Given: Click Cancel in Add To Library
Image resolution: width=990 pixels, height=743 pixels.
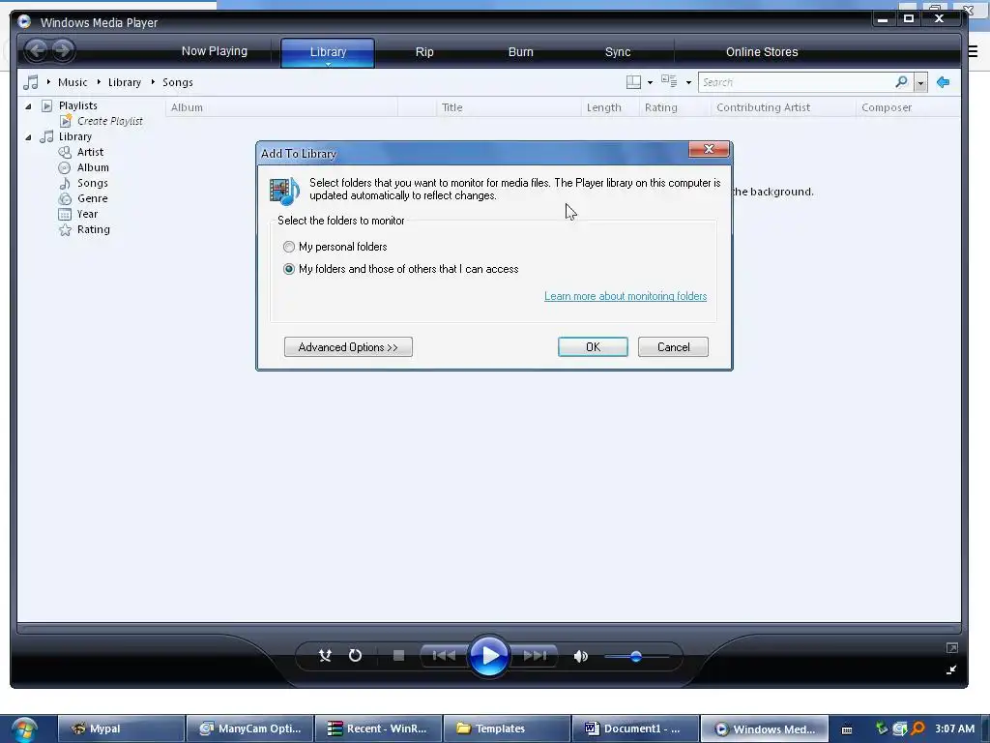Looking at the screenshot, I should click(673, 347).
